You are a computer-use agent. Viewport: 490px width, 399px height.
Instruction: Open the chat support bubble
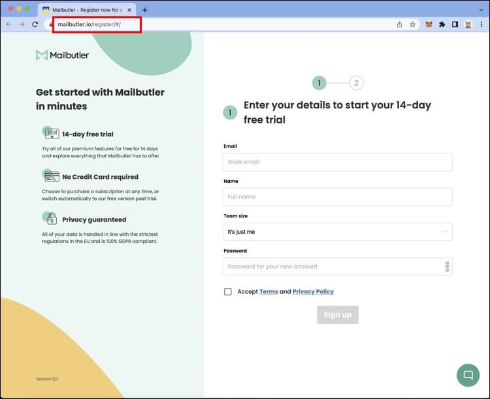click(468, 375)
